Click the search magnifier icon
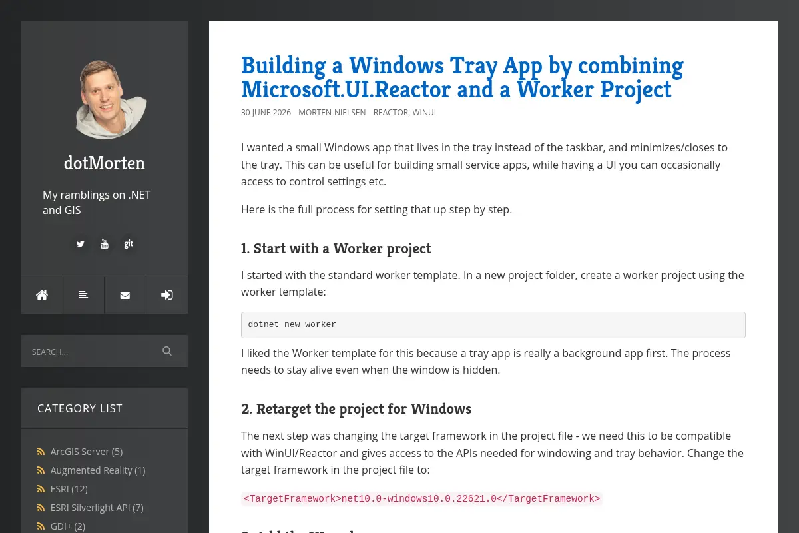This screenshot has height=533, width=799. tap(167, 351)
